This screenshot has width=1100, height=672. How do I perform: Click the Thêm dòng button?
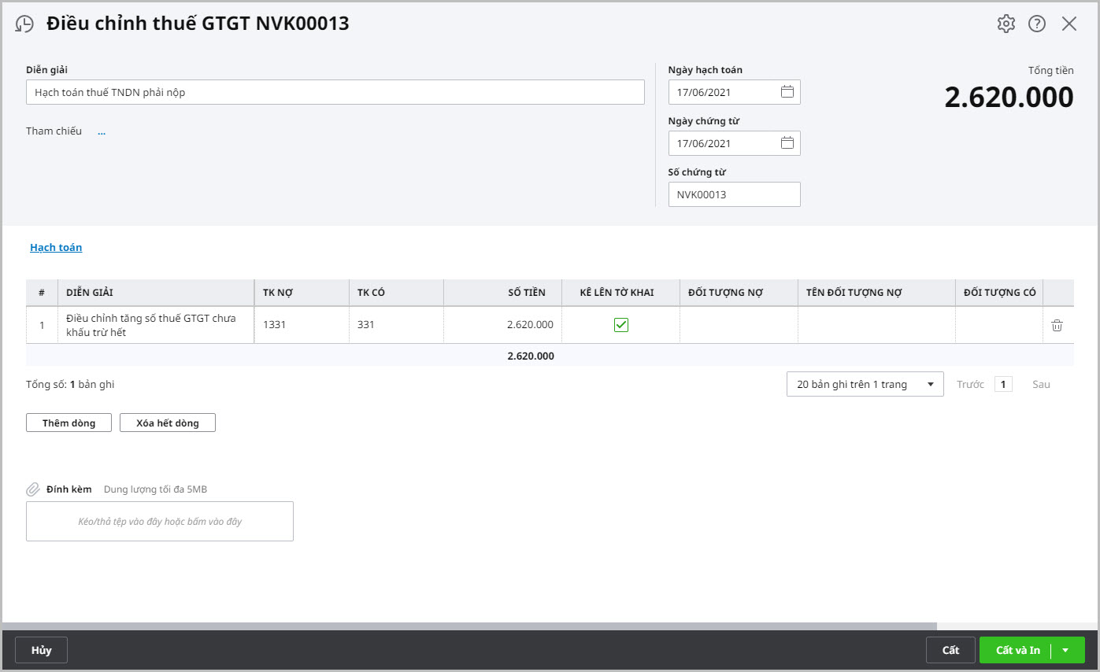coord(69,423)
